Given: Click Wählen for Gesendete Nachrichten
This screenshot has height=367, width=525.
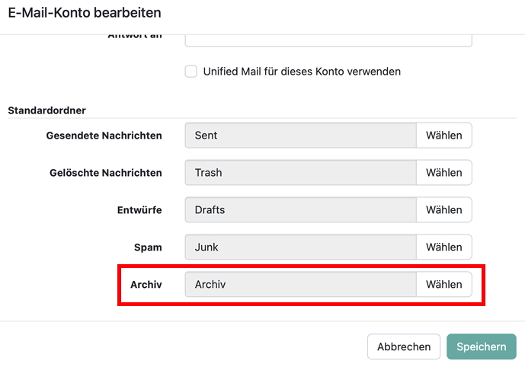Looking at the screenshot, I should coord(443,136).
